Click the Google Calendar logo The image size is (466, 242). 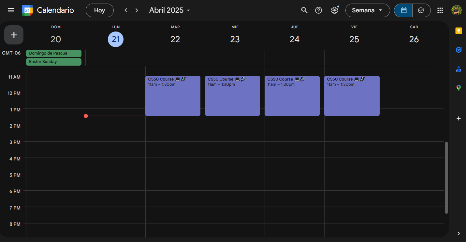(x=27, y=10)
